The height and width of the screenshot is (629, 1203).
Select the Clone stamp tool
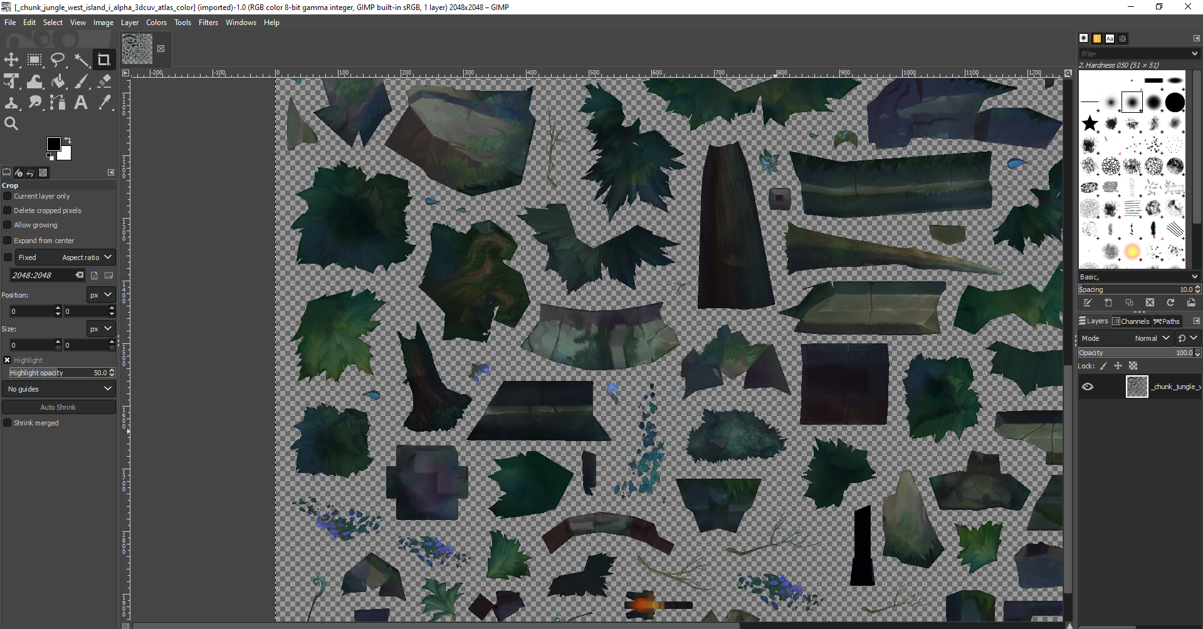12,103
